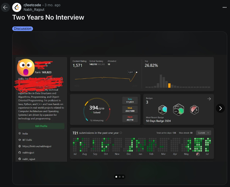Click the 394 Solved progress ring
Screen dimensions: 230x187
97,110
